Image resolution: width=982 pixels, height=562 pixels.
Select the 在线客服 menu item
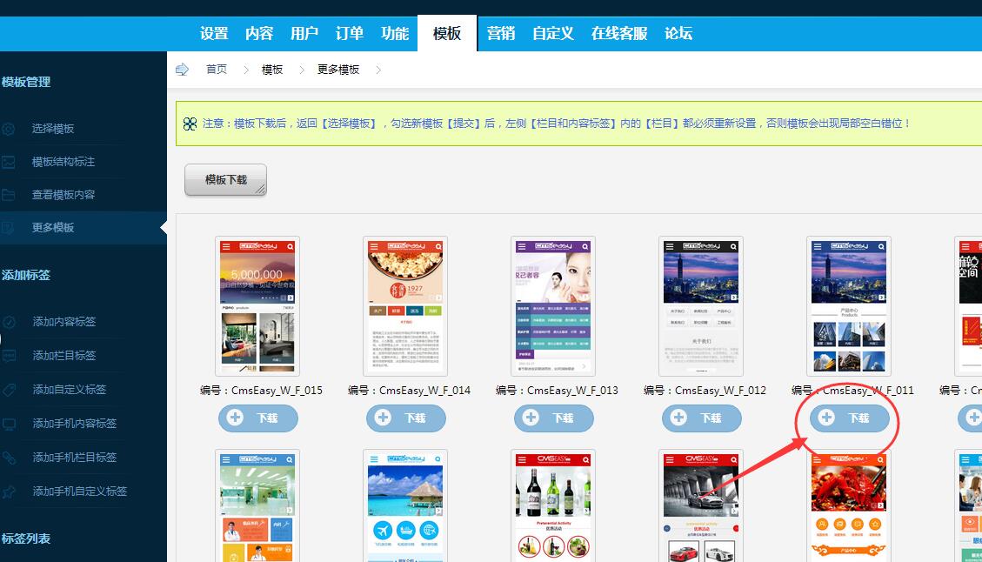pos(618,33)
